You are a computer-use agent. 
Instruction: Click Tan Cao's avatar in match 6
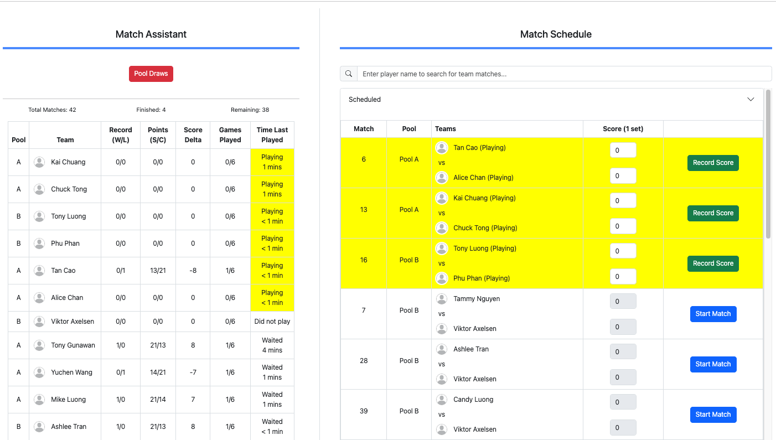pos(442,148)
